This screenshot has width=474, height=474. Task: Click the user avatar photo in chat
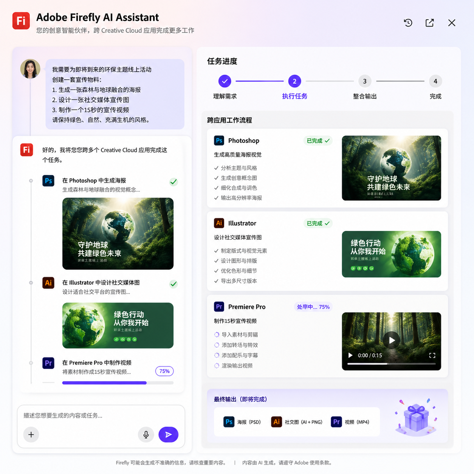(x=30, y=69)
